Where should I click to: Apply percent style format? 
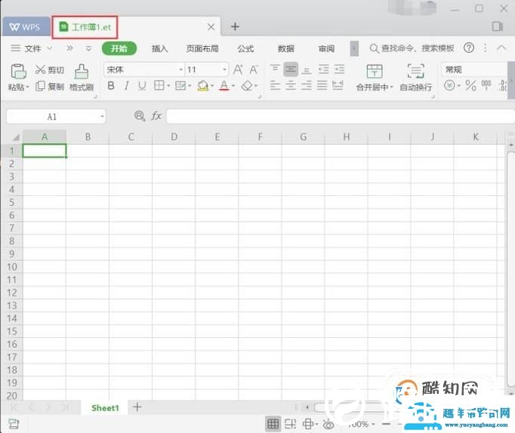click(470, 85)
